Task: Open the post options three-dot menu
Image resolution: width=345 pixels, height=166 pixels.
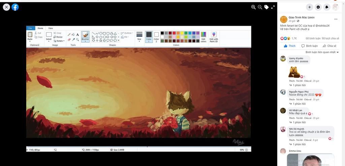Action: 336,19
